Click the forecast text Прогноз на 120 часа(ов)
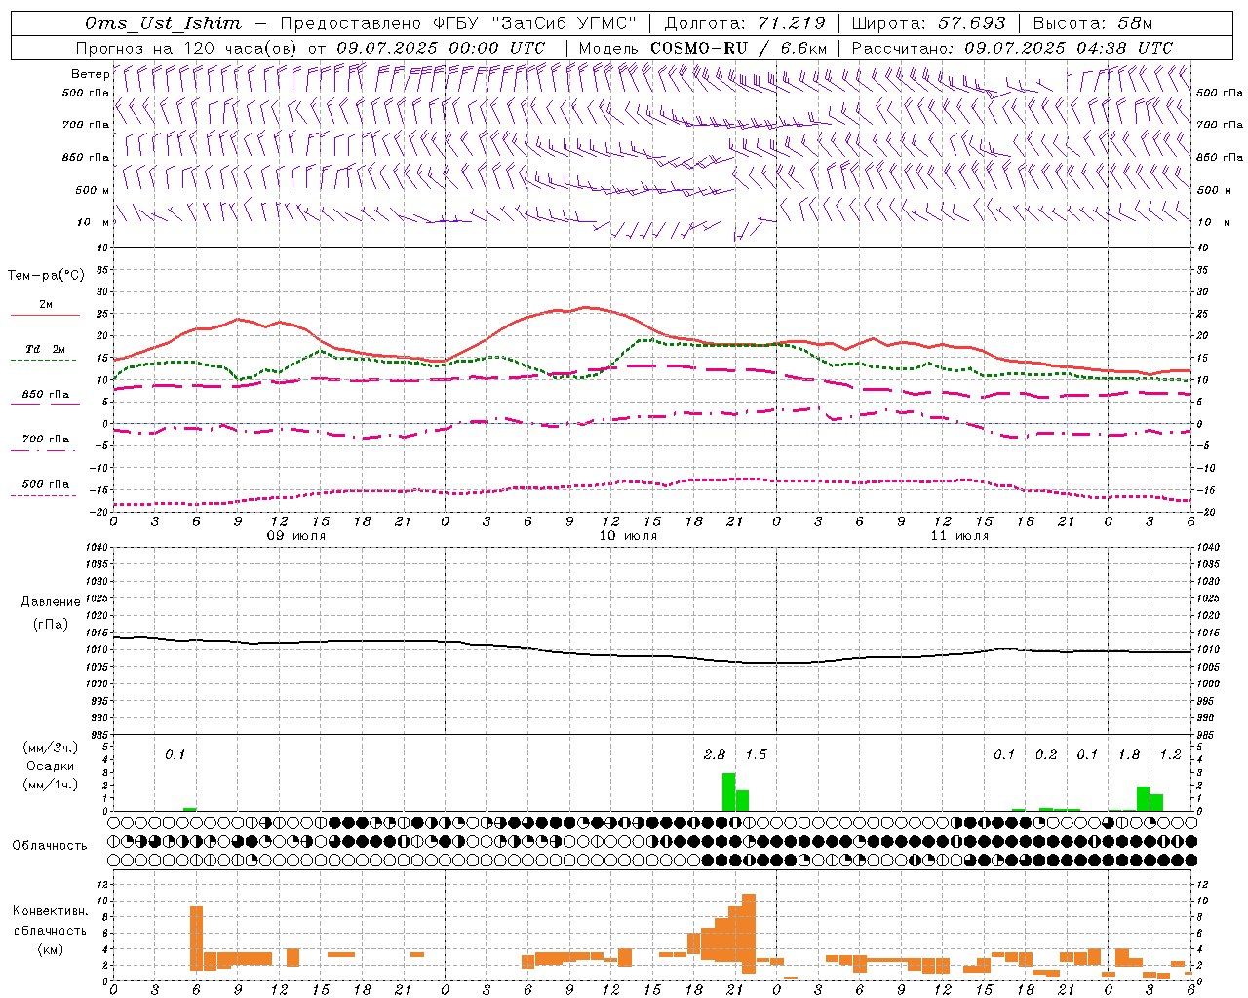This screenshot has width=1248, height=998. coord(188,48)
